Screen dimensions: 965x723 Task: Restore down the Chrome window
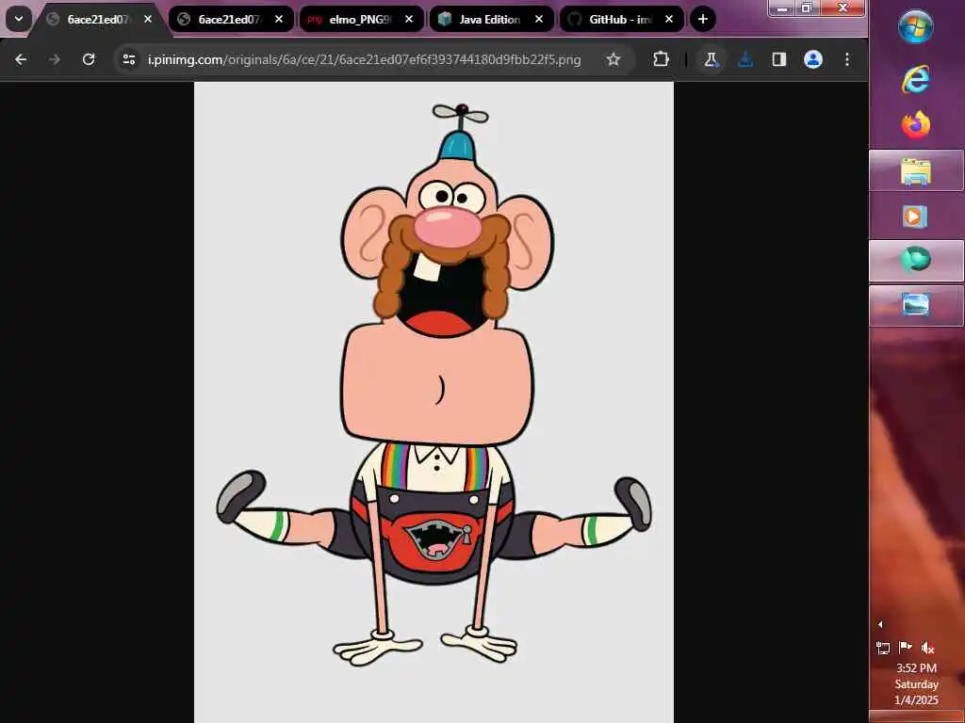tap(807, 8)
